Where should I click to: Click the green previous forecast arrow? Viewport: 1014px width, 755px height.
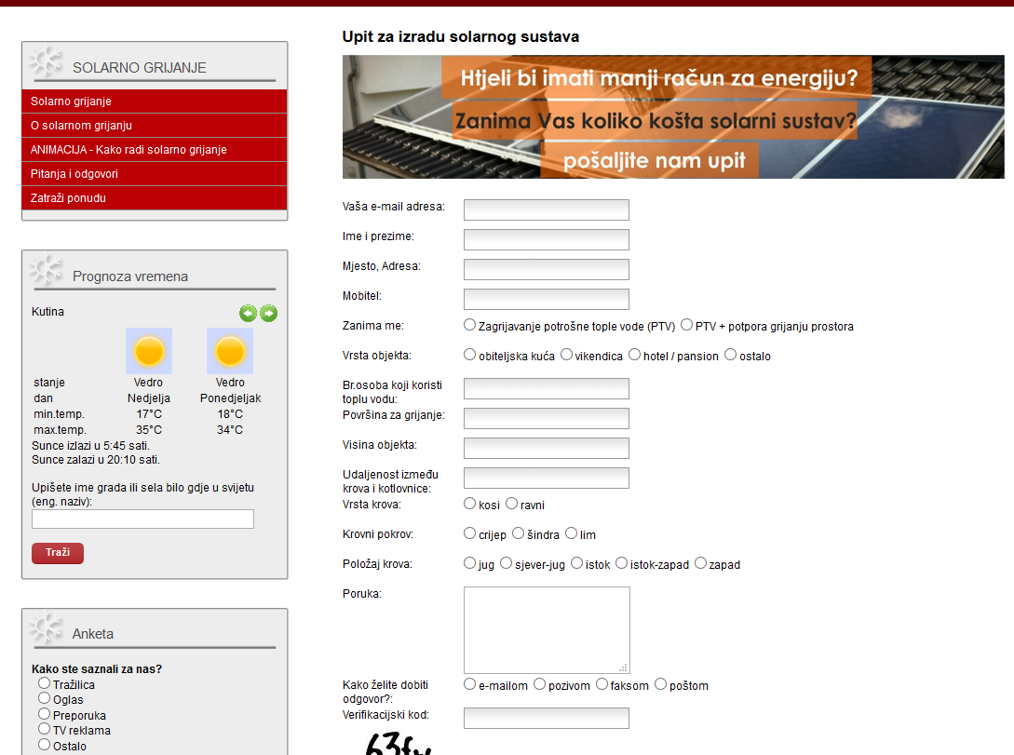(248, 314)
